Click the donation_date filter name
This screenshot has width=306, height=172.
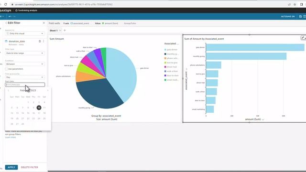(17, 42)
